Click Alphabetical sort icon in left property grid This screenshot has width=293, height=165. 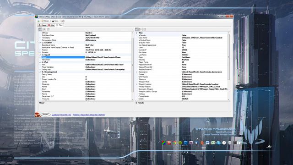[x=43, y=29]
